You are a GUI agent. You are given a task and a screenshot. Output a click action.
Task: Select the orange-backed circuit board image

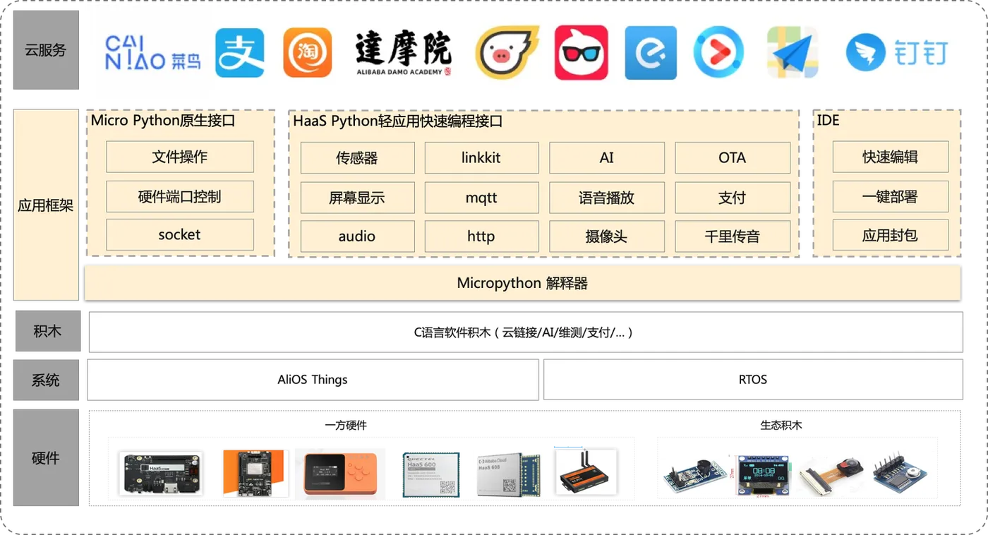(x=254, y=474)
